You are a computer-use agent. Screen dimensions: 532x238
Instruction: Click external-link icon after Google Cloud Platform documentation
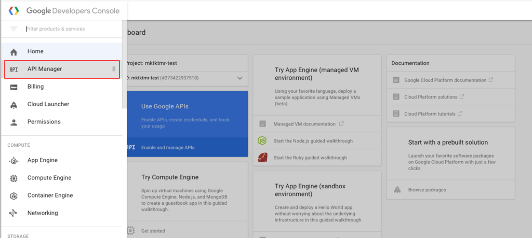[490, 80]
